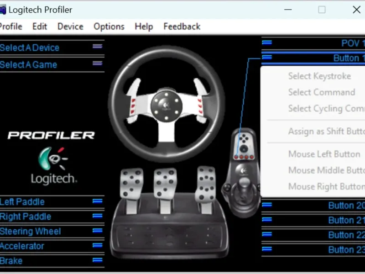Viewport: 365px width, 274px height.
Task: Click the Accelerator label
Action: (22, 246)
